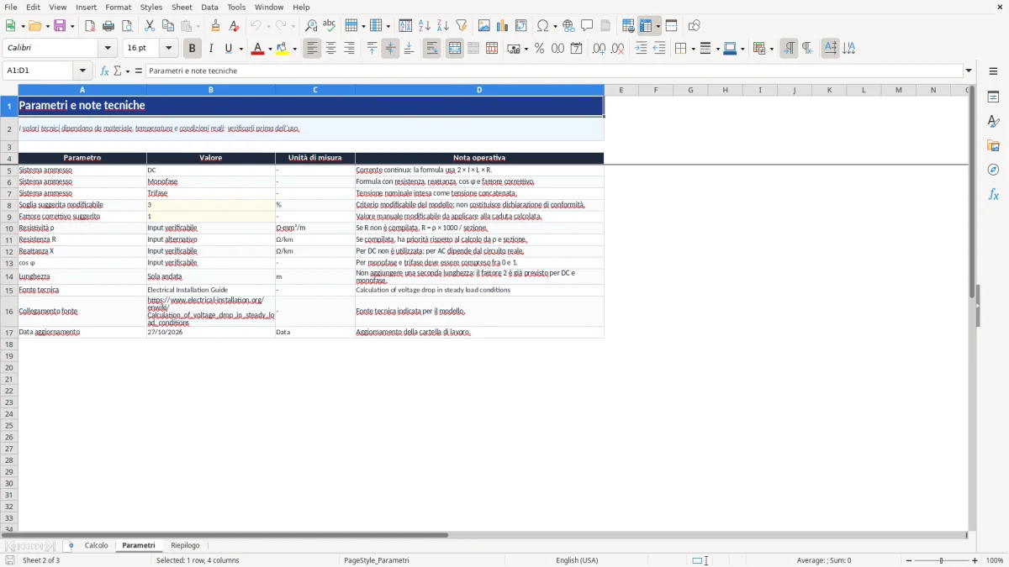
Task: Toggle print preview
Action: tap(127, 26)
